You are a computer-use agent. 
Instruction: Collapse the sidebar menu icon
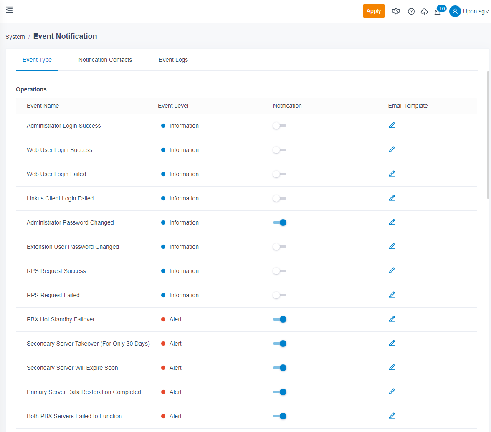[x=9, y=10]
